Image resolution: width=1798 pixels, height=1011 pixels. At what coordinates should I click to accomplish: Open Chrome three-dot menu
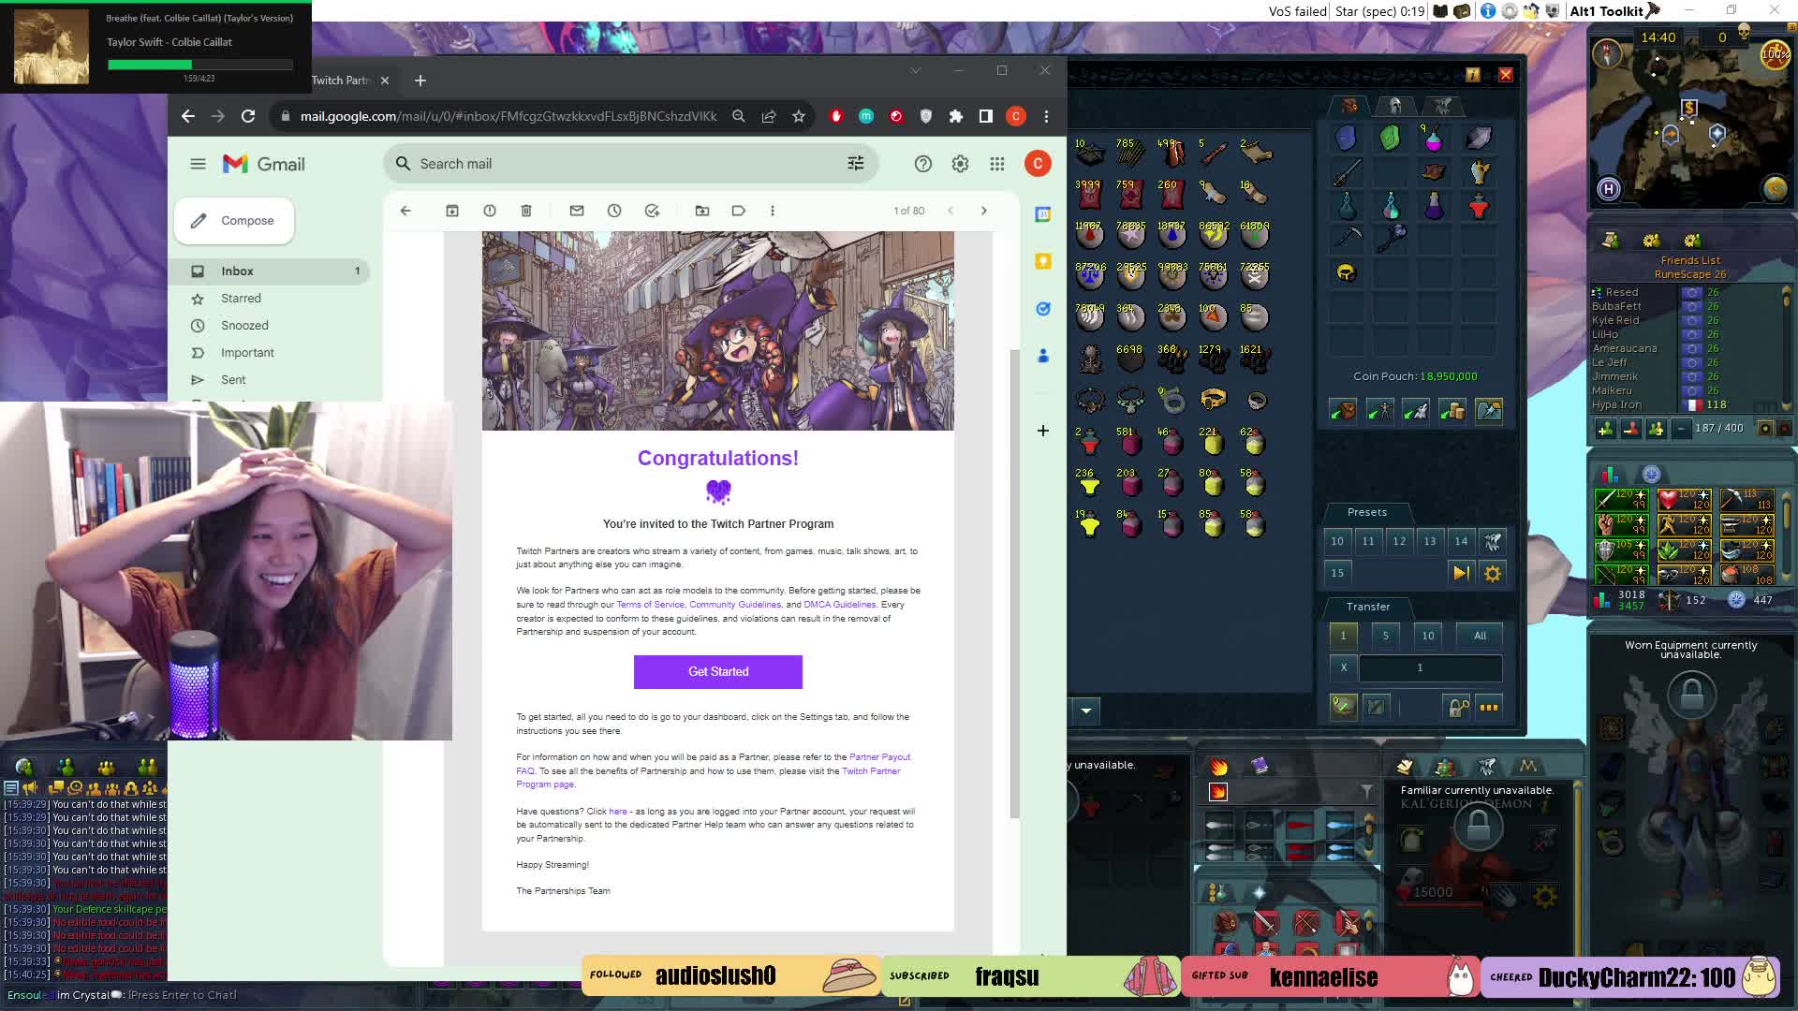1046,116
